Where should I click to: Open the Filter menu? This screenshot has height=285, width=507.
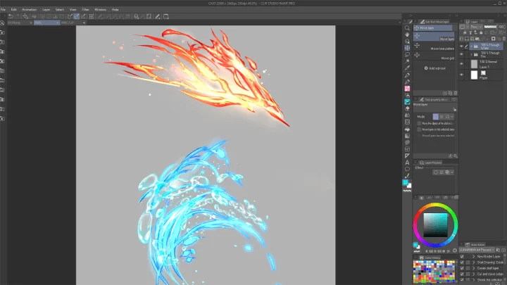[85, 10]
